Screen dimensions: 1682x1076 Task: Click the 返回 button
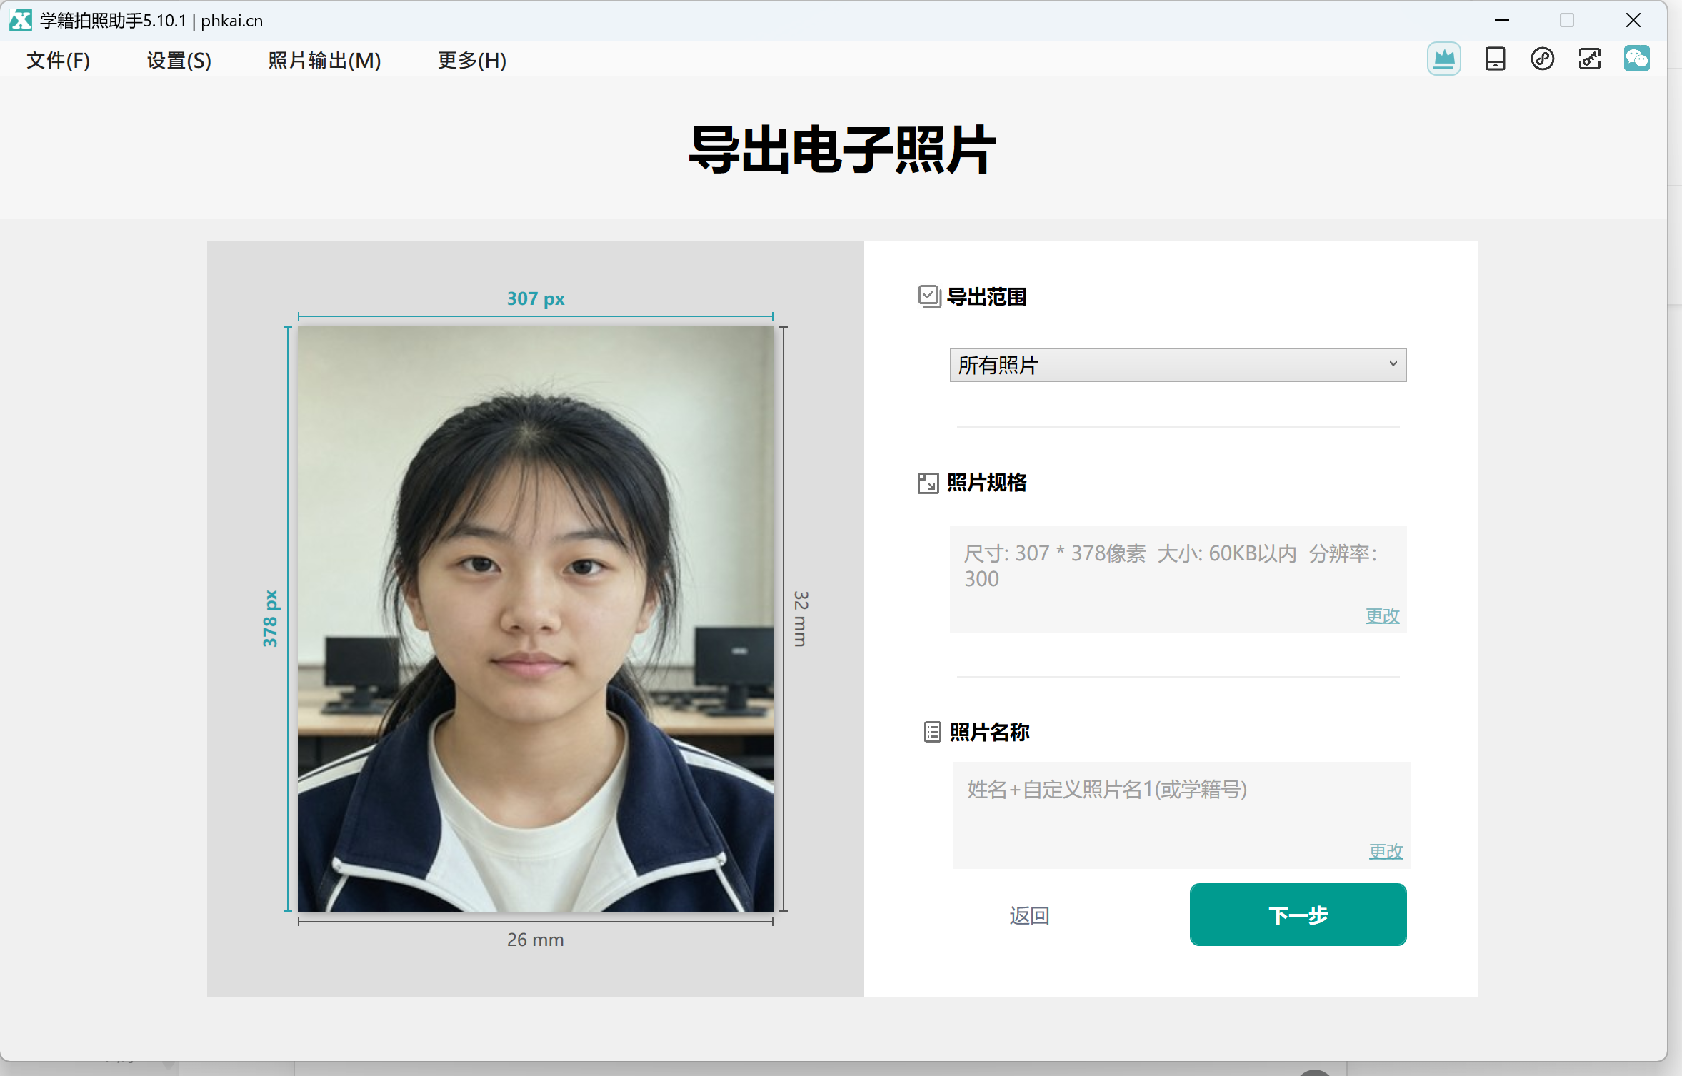1029,915
